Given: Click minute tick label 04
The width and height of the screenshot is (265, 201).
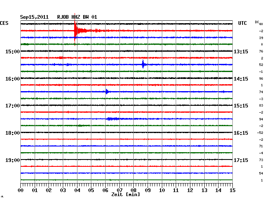Looking at the screenshot, I should [77, 190].
